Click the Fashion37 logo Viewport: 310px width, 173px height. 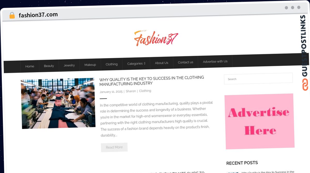(156, 38)
